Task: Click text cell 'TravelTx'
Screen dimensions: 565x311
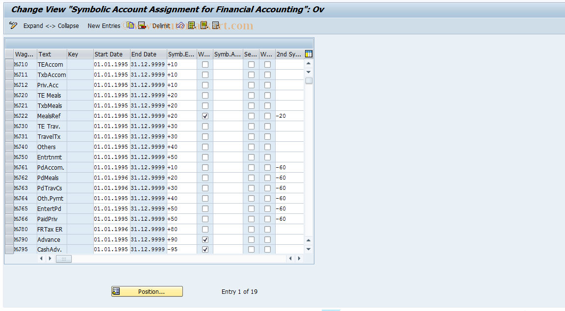Action: (52, 136)
